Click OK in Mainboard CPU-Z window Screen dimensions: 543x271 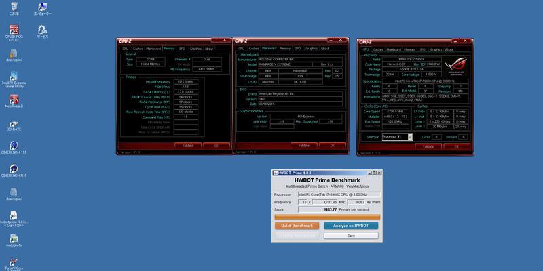click(333, 145)
